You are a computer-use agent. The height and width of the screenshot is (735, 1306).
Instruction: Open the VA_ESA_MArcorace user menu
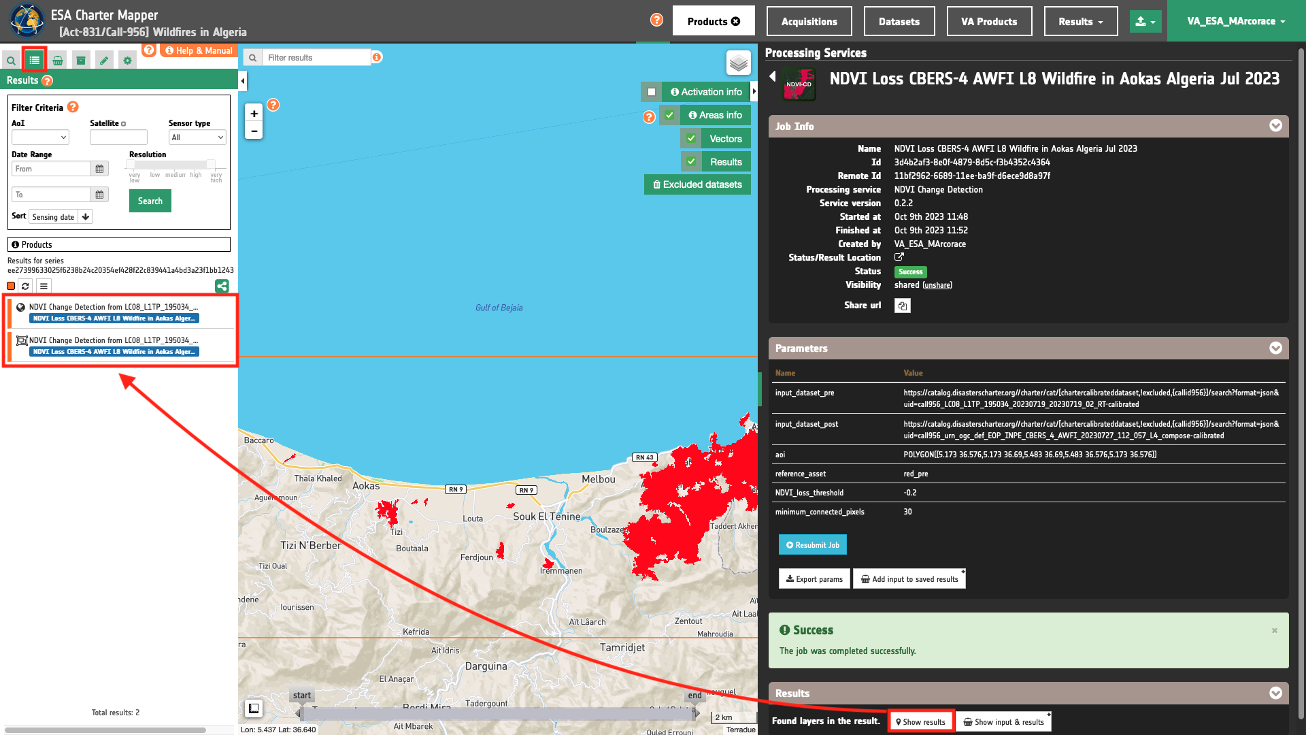1236,21
